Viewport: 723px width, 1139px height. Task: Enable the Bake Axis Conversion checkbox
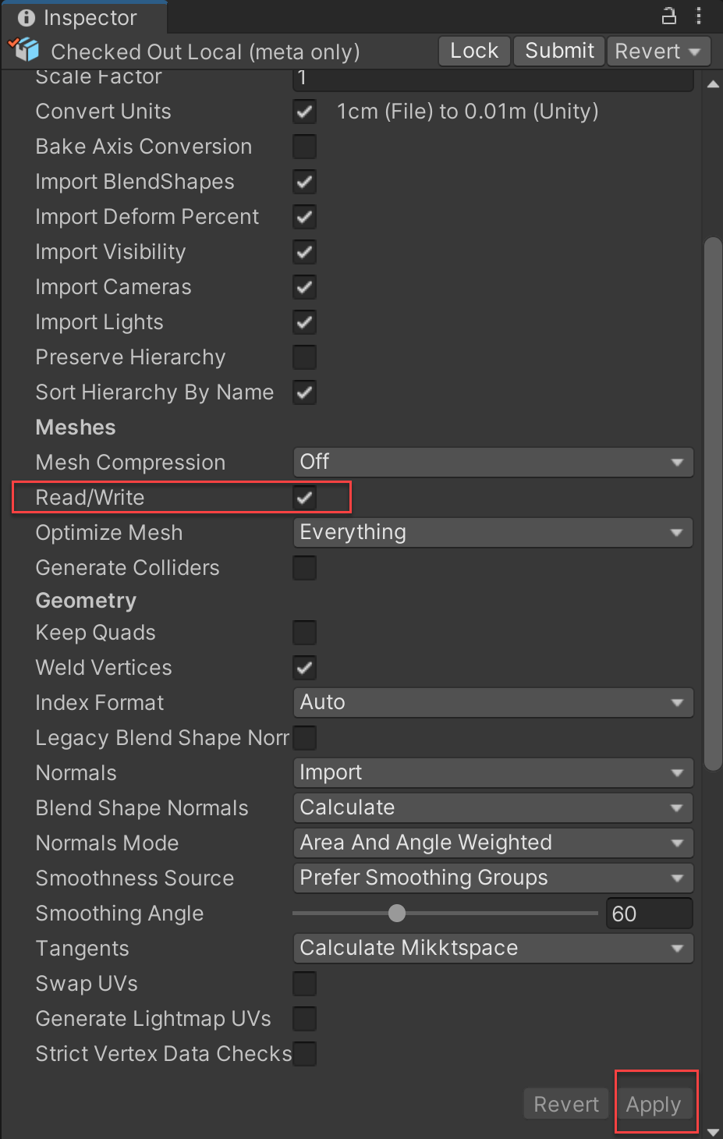pos(304,147)
